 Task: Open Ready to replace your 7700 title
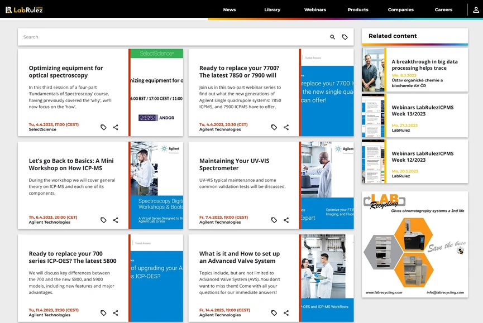click(x=239, y=71)
